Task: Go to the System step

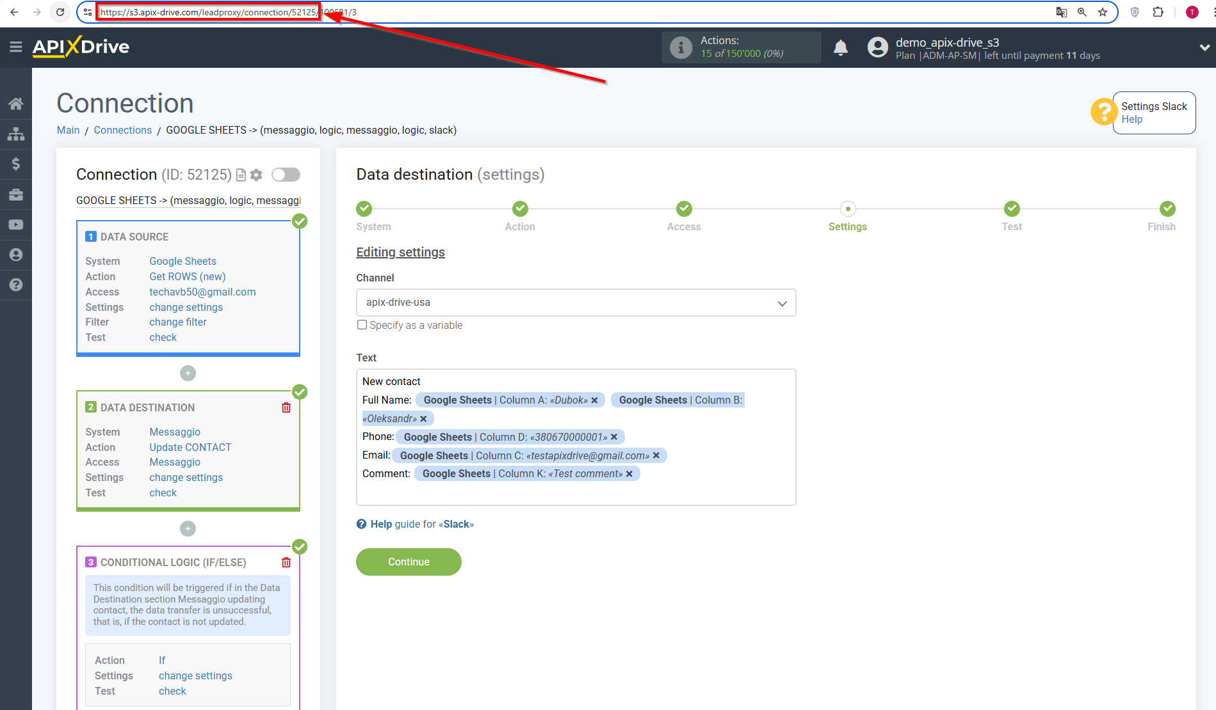Action: pyautogui.click(x=364, y=209)
